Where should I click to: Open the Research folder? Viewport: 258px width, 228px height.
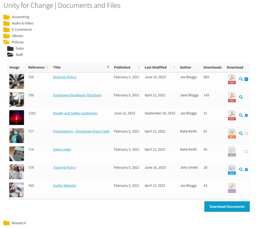(x=19, y=223)
